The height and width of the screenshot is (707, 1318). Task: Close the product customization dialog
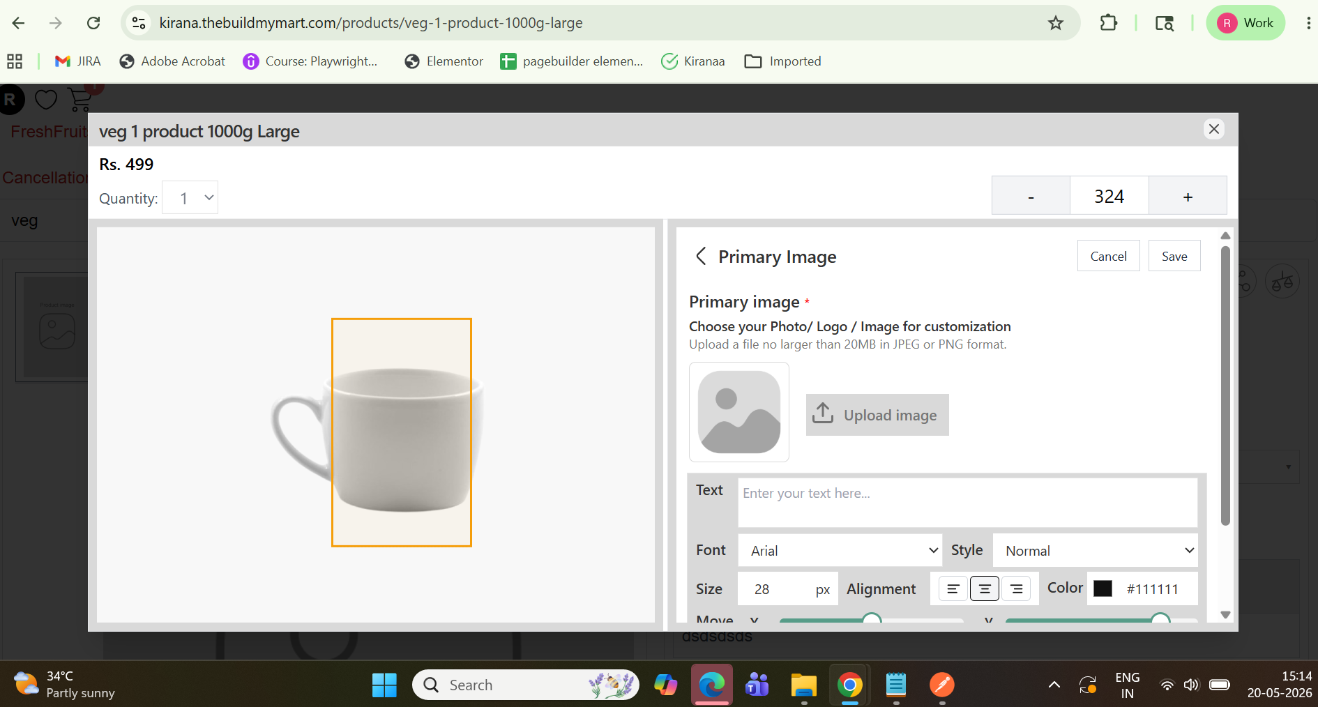pos(1214,129)
